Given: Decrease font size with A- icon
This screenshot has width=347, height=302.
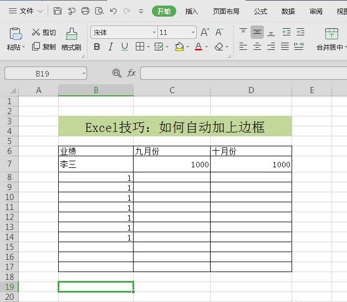Looking at the screenshot, I should (x=220, y=32).
